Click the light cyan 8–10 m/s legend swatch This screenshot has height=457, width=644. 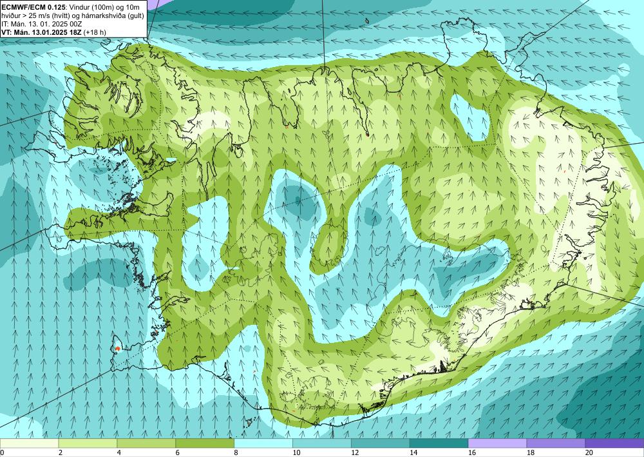coord(263,443)
